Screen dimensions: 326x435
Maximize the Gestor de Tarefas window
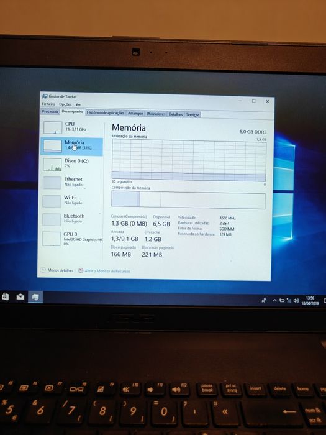(x=253, y=101)
